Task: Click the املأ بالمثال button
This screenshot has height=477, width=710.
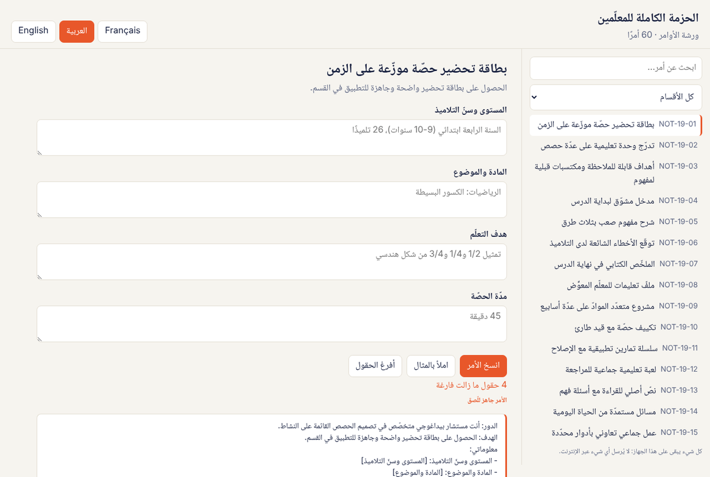Action: (x=431, y=366)
